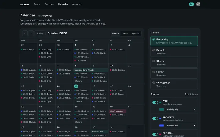220x137 pixels.
Task: Open Frontend Days Kraków event
Action: (x=91, y=70)
